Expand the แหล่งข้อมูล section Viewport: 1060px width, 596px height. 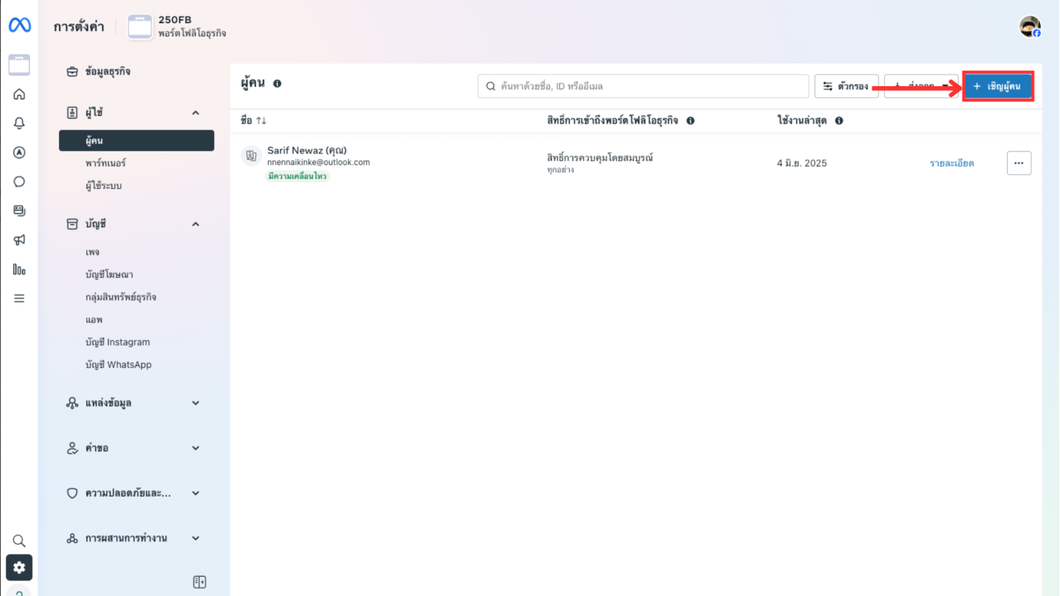point(195,403)
